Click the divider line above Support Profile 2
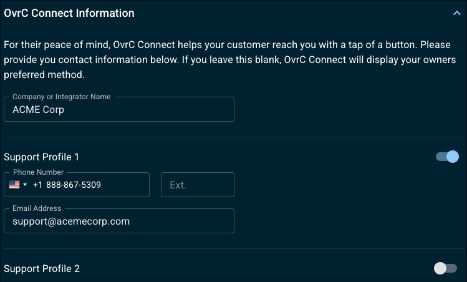This screenshot has height=282, width=467. (234, 248)
